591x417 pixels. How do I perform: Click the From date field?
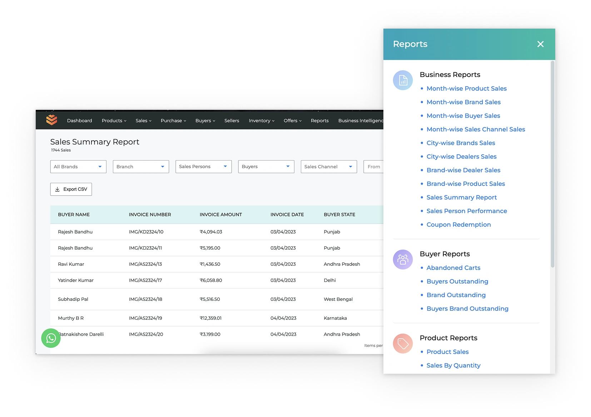pos(373,167)
